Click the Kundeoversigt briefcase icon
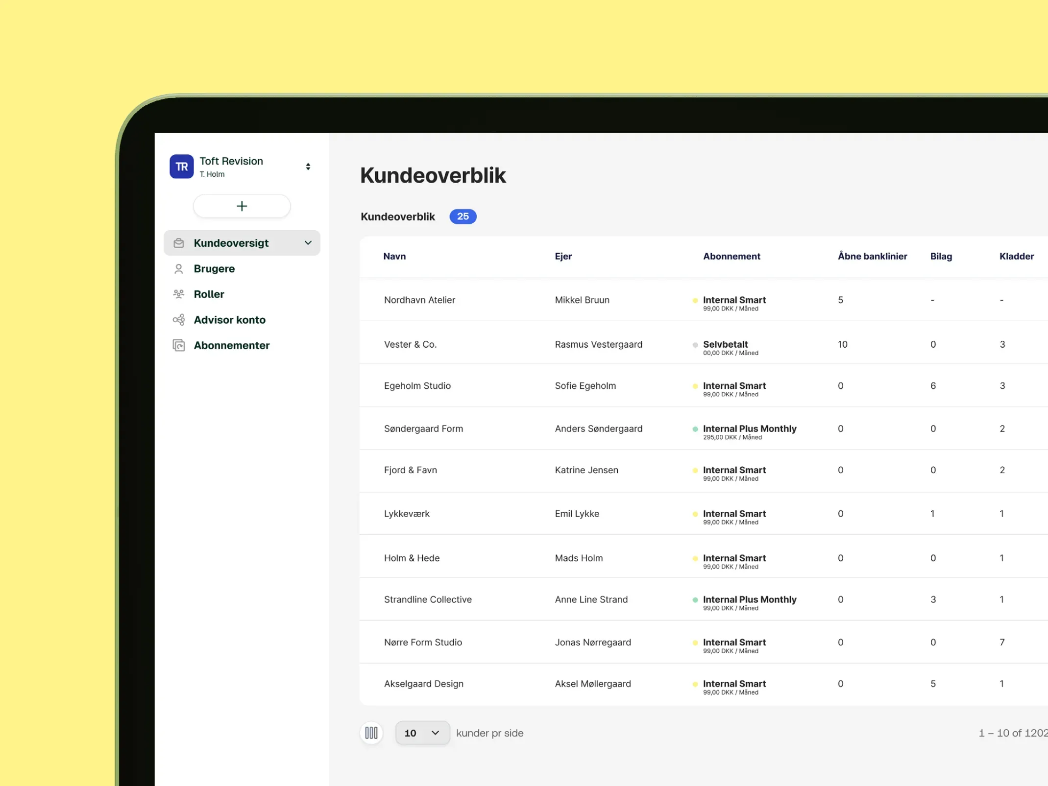Image resolution: width=1048 pixels, height=786 pixels. [x=179, y=243]
